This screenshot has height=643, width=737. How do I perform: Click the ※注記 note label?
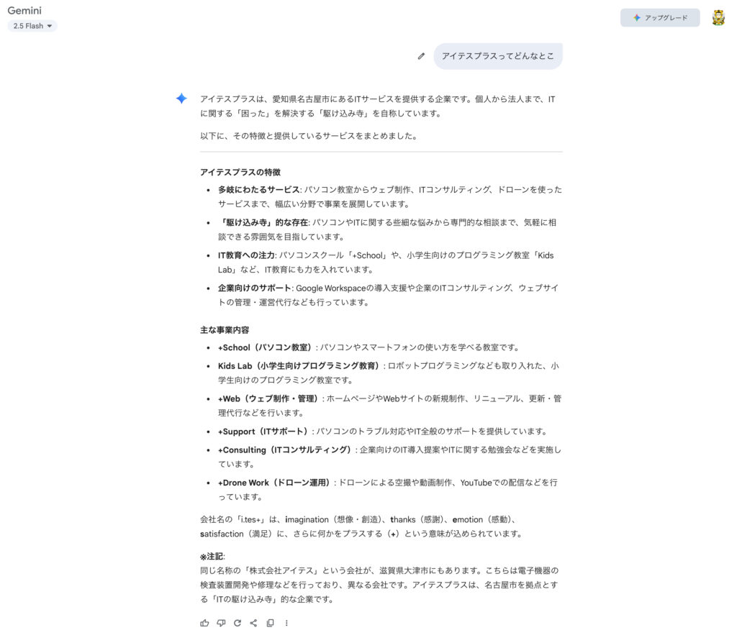pyautogui.click(x=212, y=557)
